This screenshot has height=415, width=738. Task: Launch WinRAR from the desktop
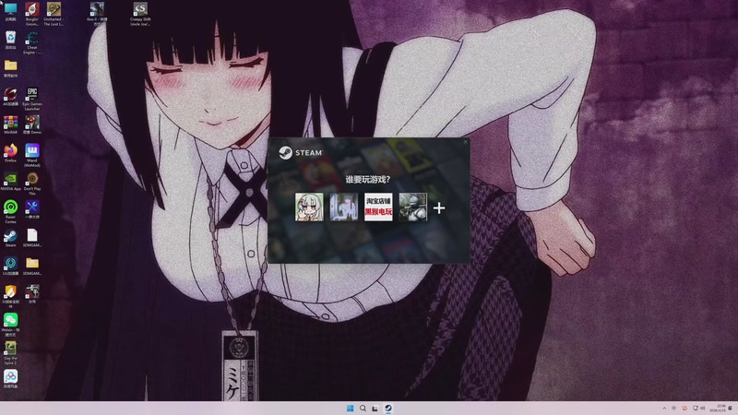coord(10,125)
